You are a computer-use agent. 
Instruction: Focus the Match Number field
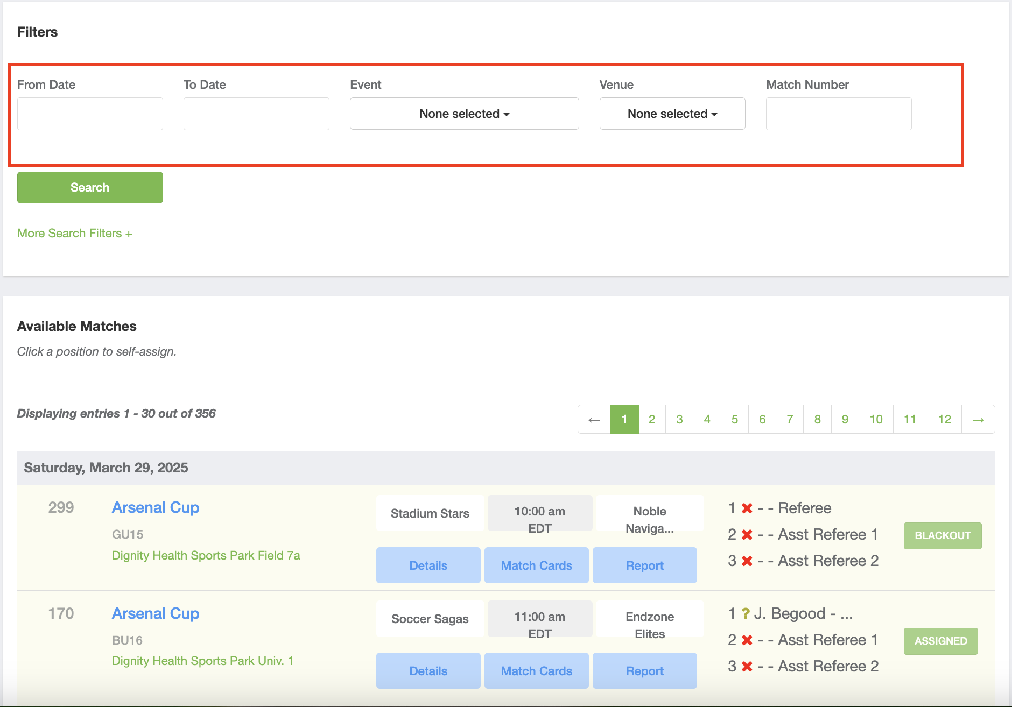[x=838, y=114]
